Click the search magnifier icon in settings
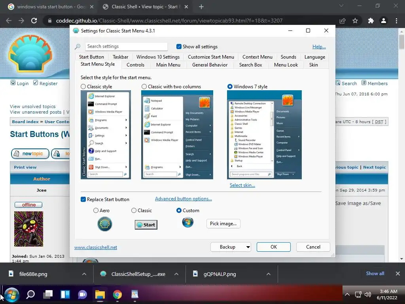The image size is (405, 304). 78,47
